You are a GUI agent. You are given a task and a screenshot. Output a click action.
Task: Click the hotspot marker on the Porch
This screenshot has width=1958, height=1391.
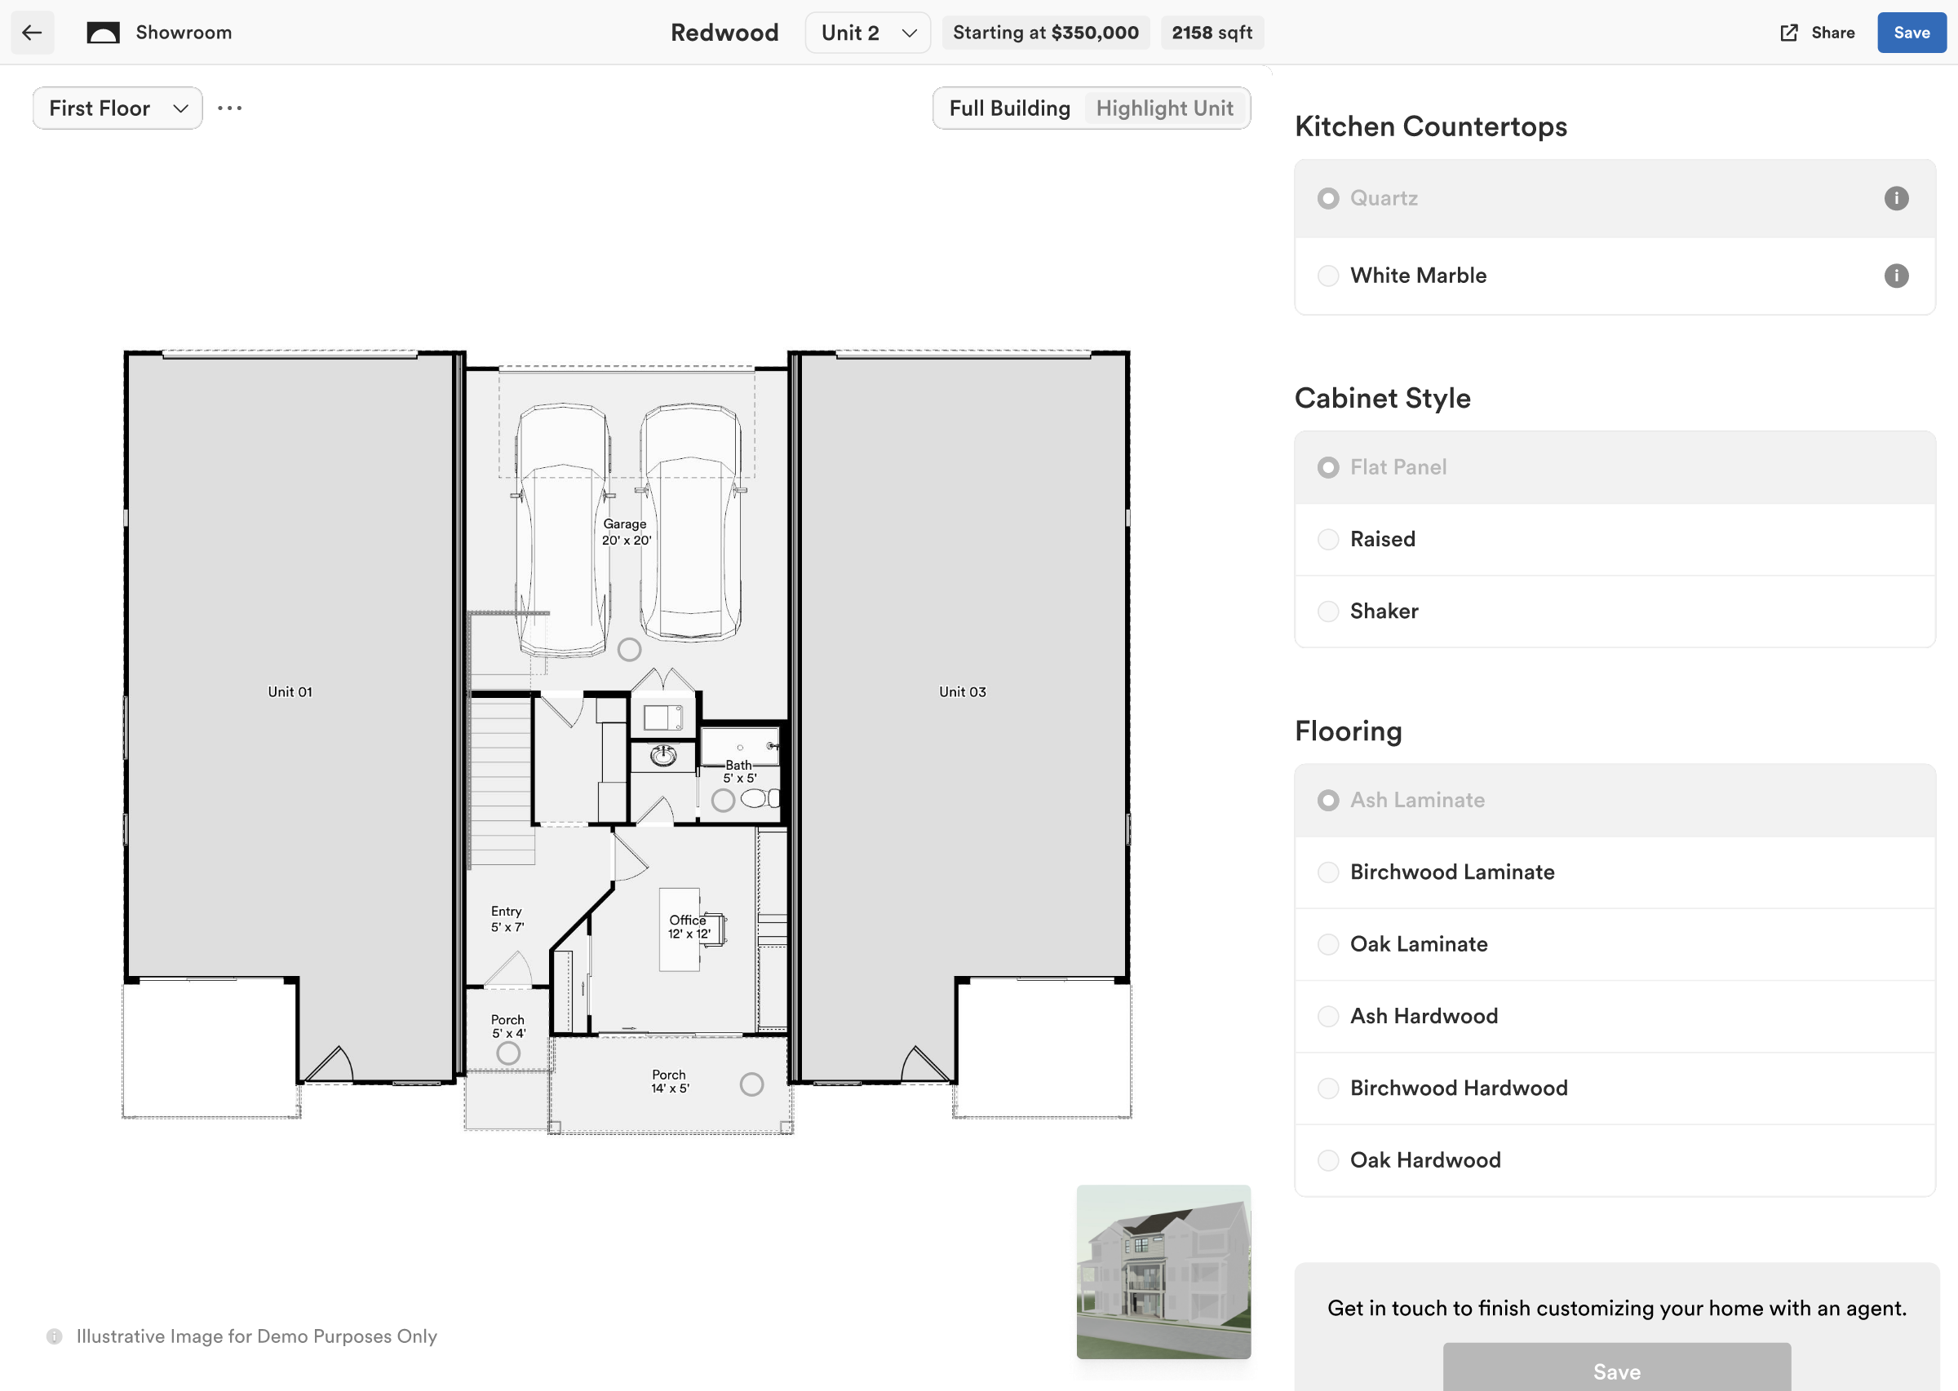coord(752,1084)
